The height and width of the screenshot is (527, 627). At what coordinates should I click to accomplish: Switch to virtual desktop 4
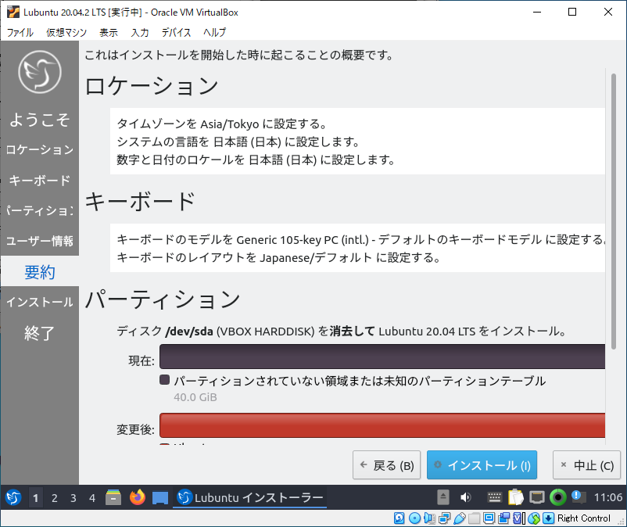(92, 498)
